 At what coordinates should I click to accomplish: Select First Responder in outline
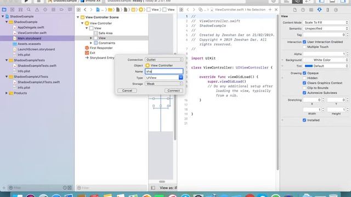tap(101, 48)
